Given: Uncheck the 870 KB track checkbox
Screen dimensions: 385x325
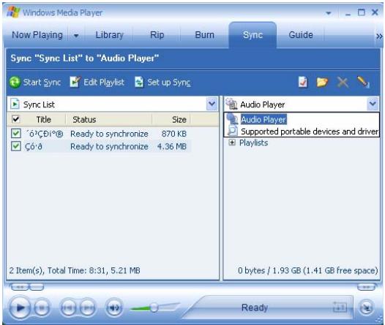Looking at the screenshot, I should (x=15, y=134).
